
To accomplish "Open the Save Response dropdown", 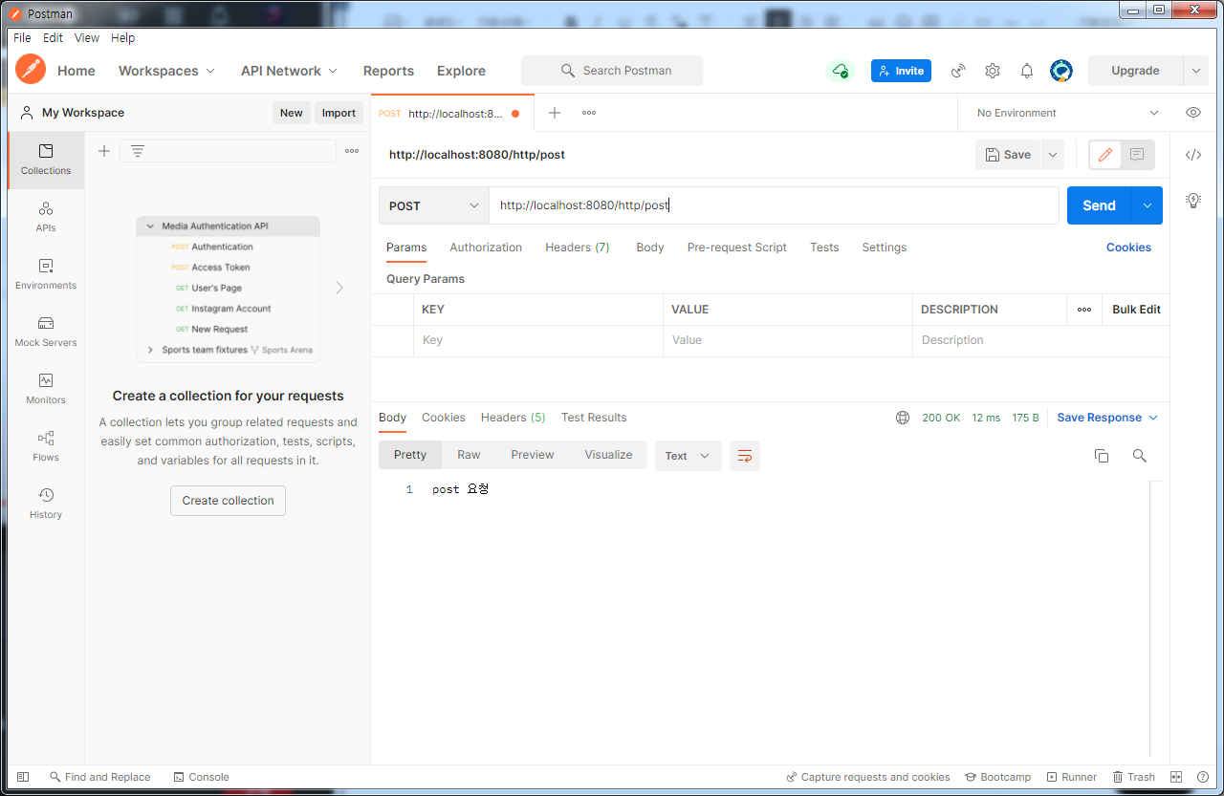I will 1107,418.
